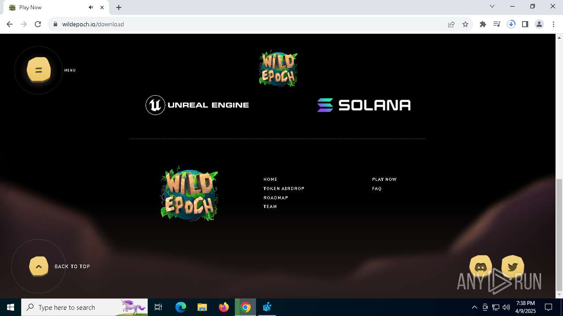The width and height of the screenshot is (563, 316).
Task: Click the large Wild Epoch footer logo
Action: coord(190,193)
